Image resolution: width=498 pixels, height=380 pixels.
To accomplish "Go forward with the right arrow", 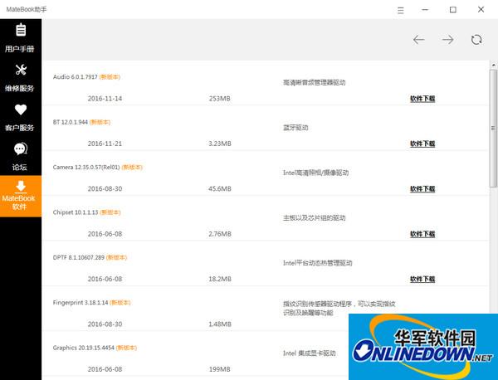I will pos(448,40).
